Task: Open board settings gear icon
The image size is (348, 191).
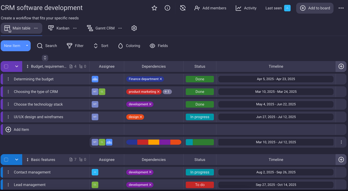Action: click(x=134, y=28)
